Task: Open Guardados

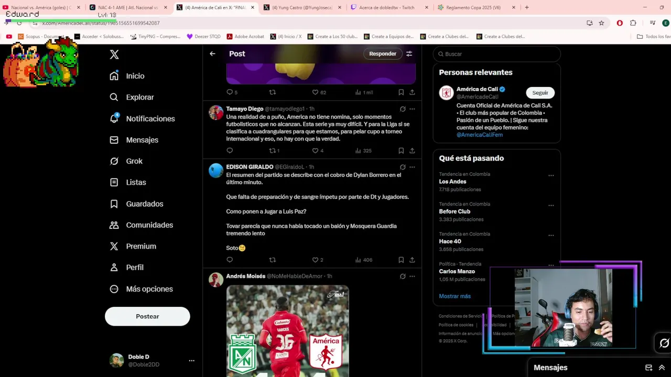Action: (136, 204)
